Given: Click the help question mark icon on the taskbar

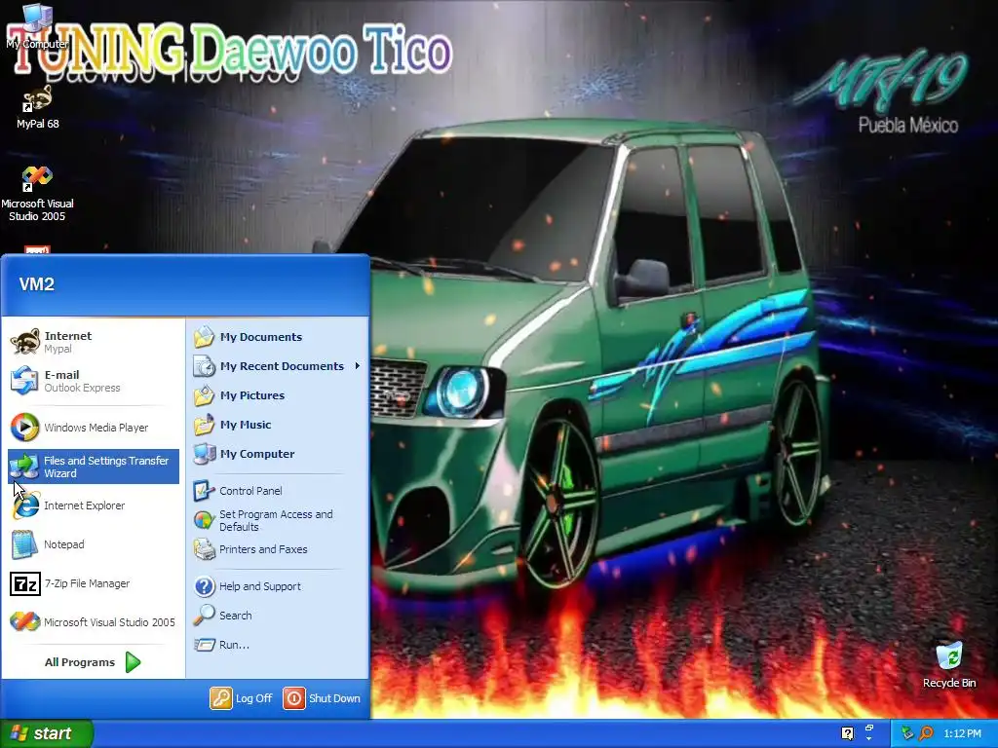Looking at the screenshot, I should click(847, 733).
